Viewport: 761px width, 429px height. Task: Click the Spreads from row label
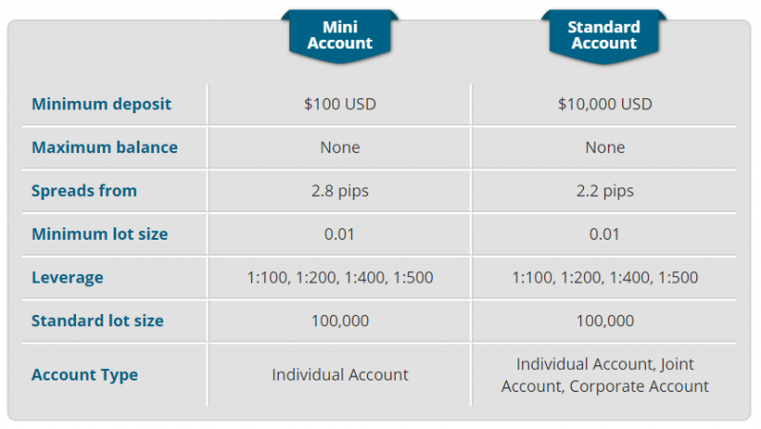85,191
